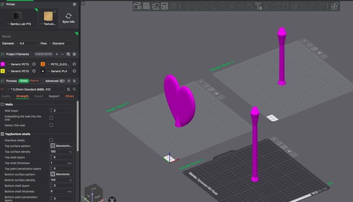Click magenta filament 1 color swatch

tap(3, 64)
